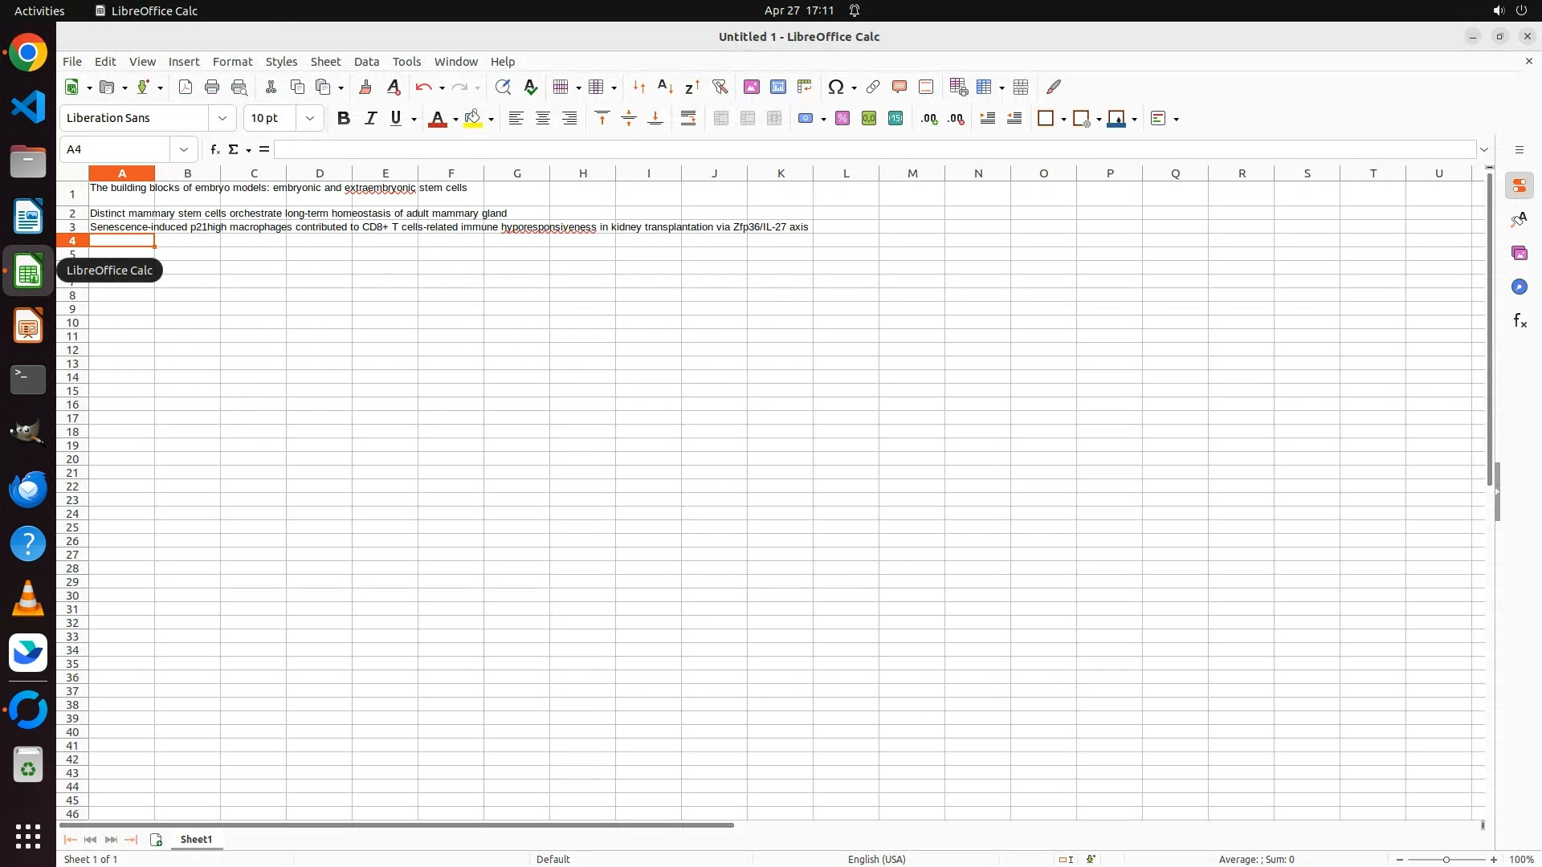This screenshot has width=1542, height=867.
Task: Click the formula input line field
Action: pos(874,149)
